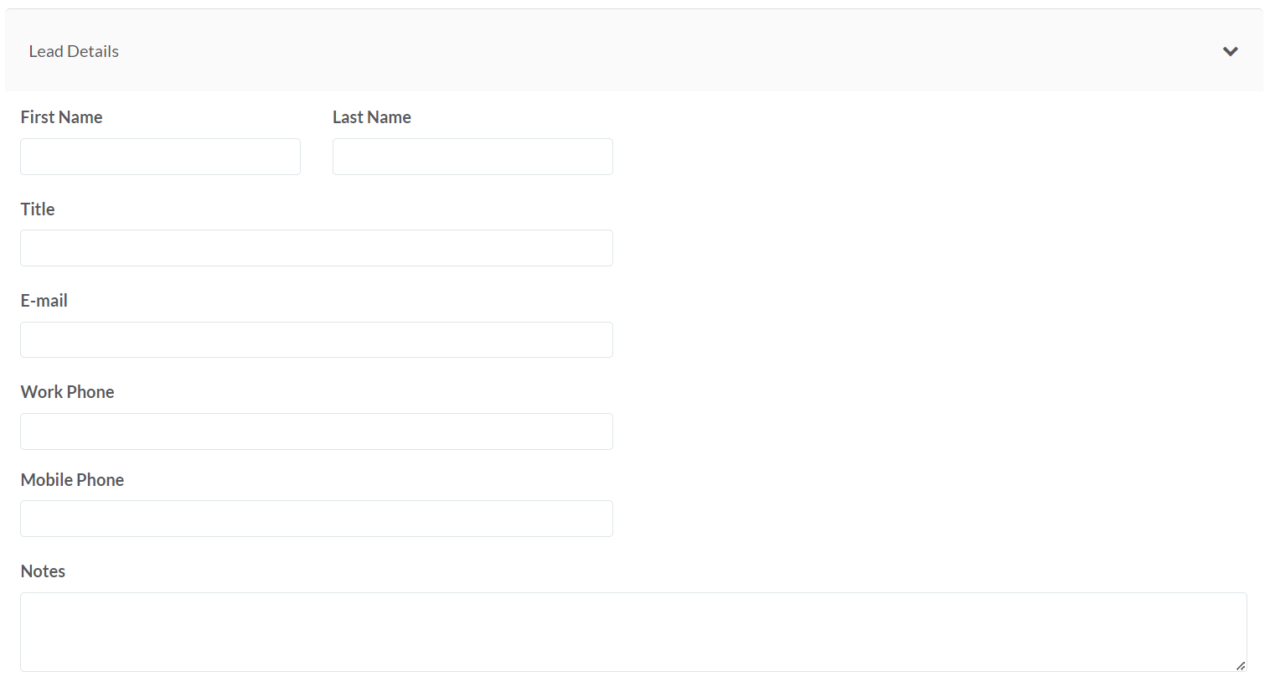Focus the Mobile Phone field

point(316,519)
